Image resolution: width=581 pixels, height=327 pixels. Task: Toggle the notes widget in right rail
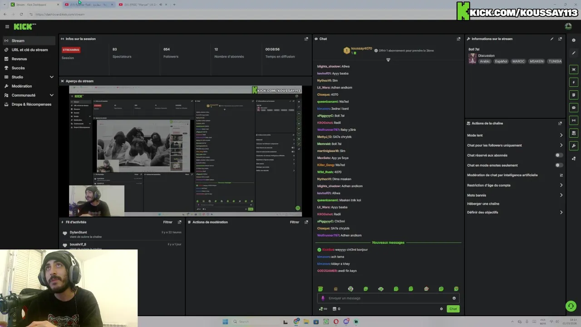(574, 95)
